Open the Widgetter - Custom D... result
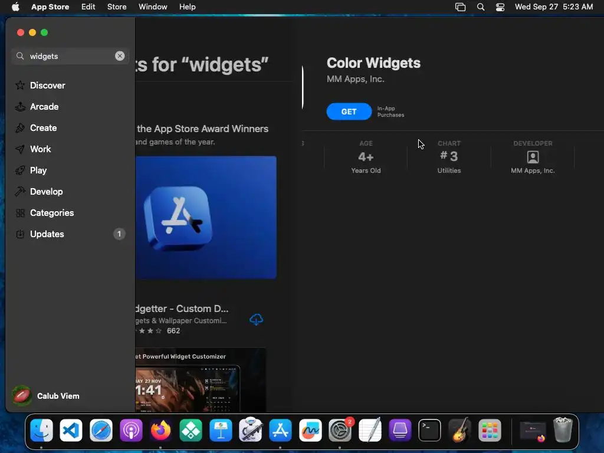Image resolution: width=604 pixels, height=453 pixels. (x=183, y=309)
